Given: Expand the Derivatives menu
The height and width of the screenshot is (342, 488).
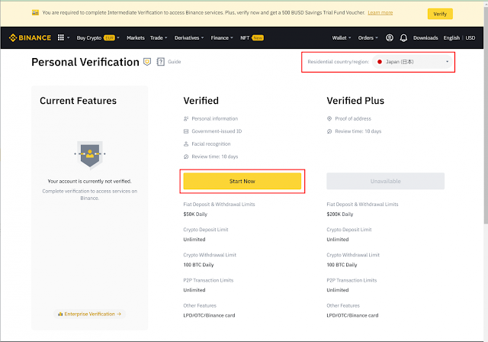Looking at the screenshot, I should pos(189,37).
